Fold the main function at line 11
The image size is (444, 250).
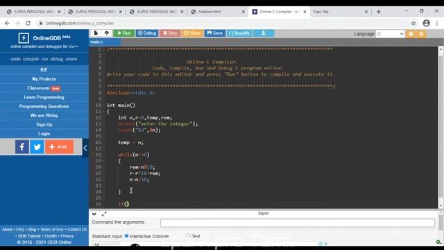tap(103, 111)
